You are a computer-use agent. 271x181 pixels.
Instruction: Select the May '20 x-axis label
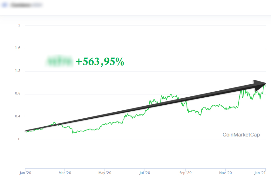point(105,173)
